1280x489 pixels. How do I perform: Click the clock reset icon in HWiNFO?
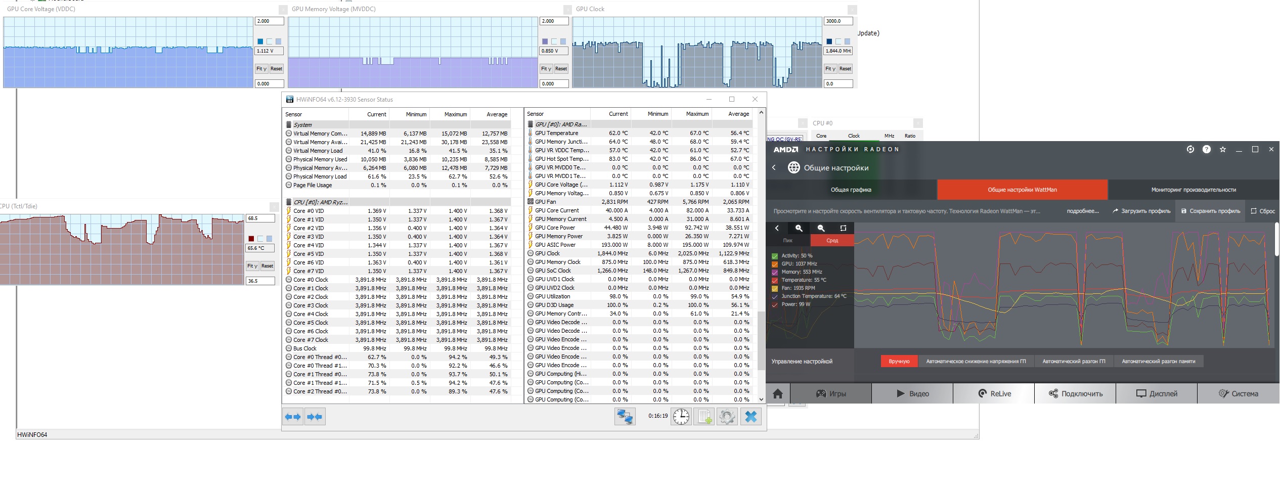click(681, 417)
